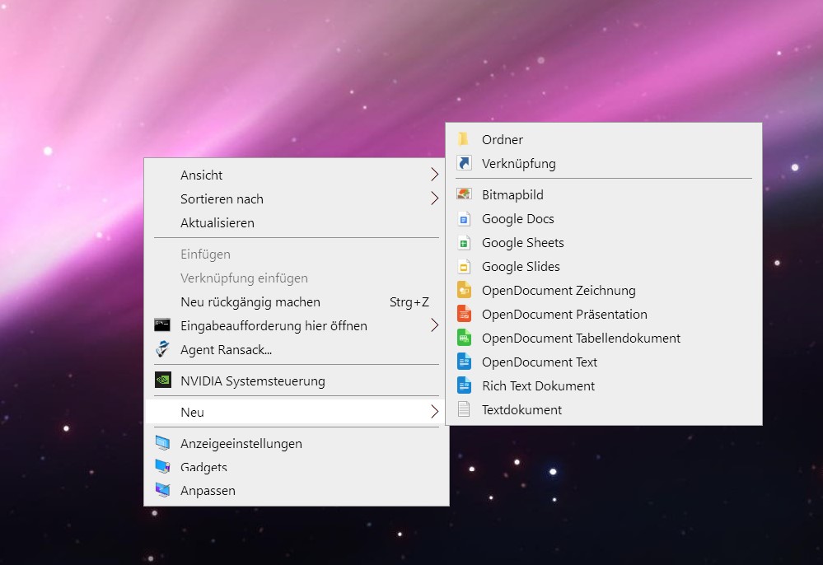Screen dimensions: 823x565
Task: Expand the Eingabeaufforderung hier öffnen arrow
Action: coord(435,325)
